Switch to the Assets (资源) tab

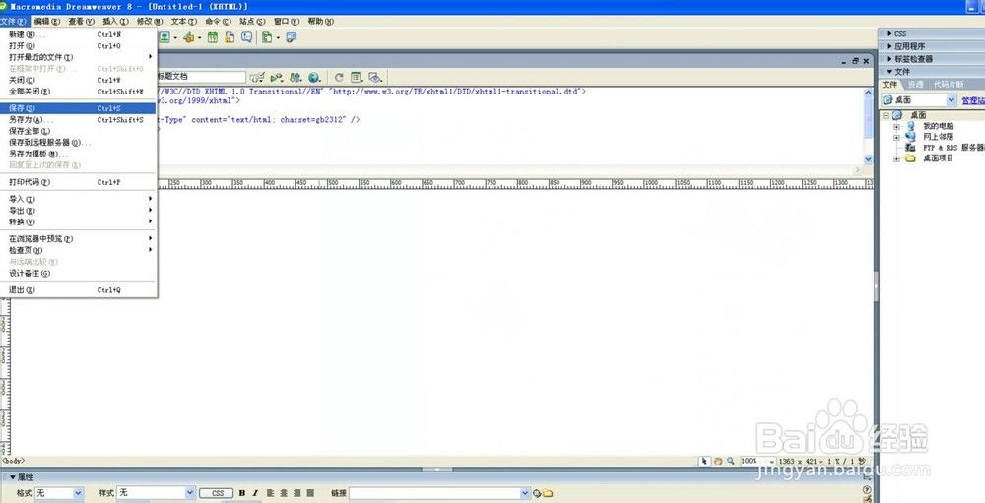(916, 84)
